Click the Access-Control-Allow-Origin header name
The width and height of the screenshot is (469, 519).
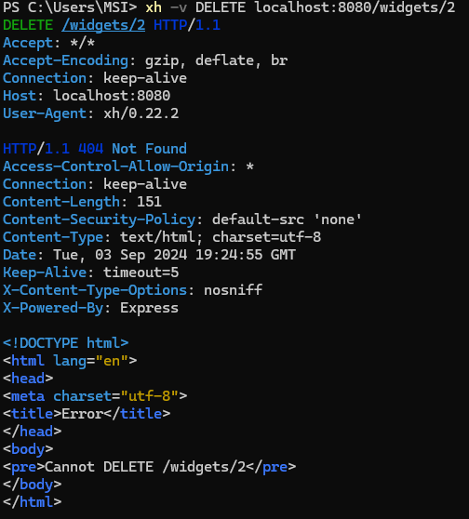pos(116,166)
